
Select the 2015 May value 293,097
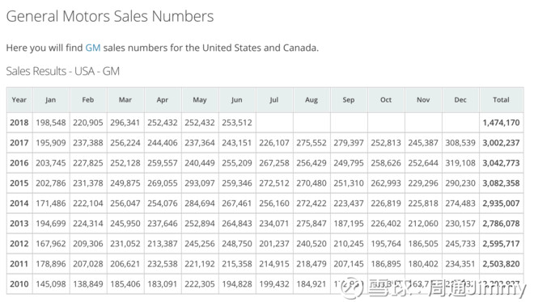pos(200,183)
